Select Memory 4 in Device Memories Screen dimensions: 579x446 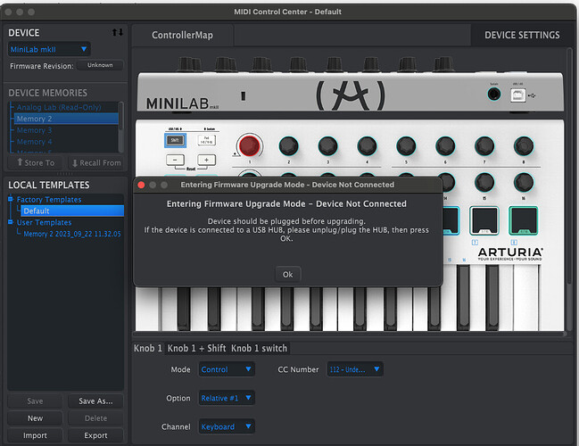tap(34, 142)
